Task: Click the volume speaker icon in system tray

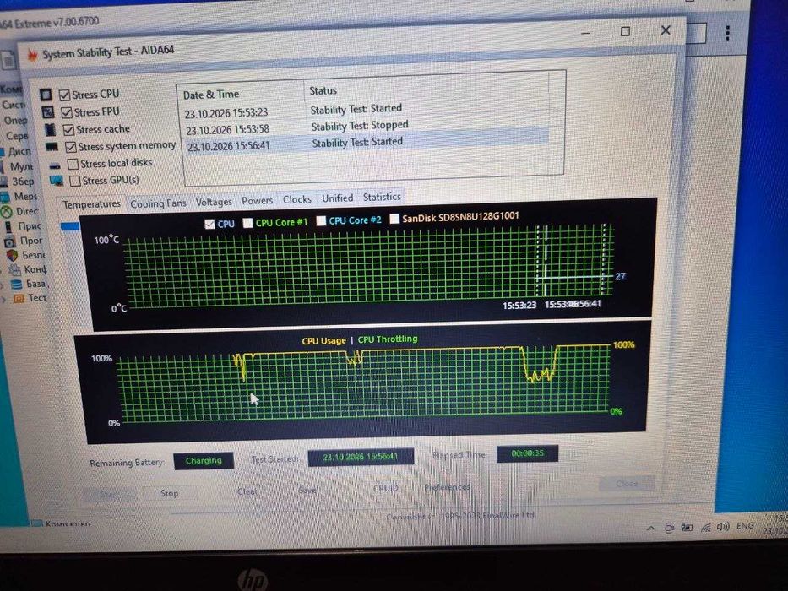Action: [x=723, y=527]
